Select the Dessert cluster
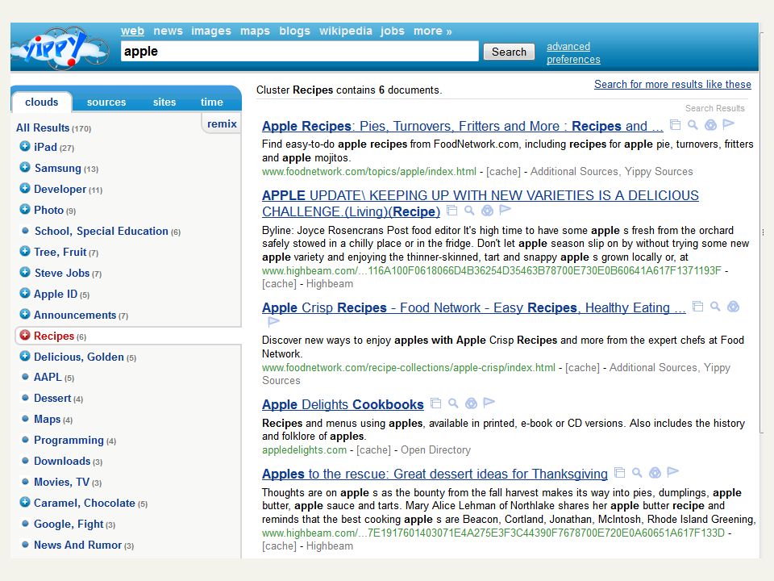 click(x=52, y=398)
